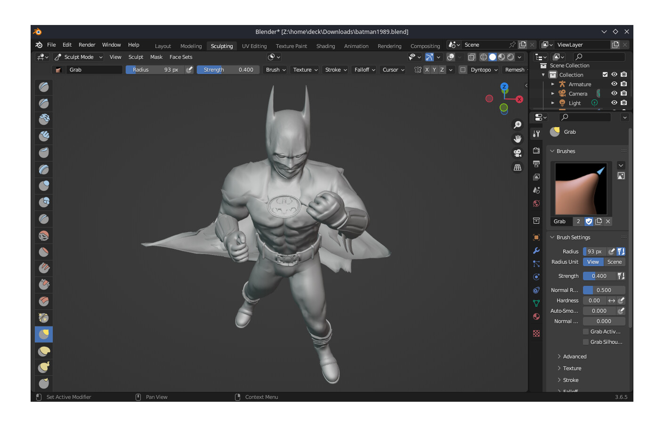The image size is (664, 438).
Task: Disable Collection in renders camera icon
Action: [624, 74]
